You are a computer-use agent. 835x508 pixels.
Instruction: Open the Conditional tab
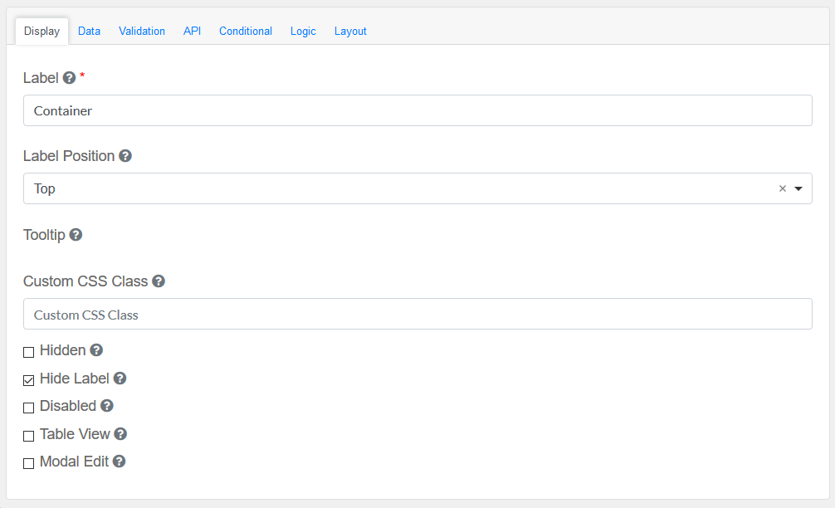click(246, 31)
